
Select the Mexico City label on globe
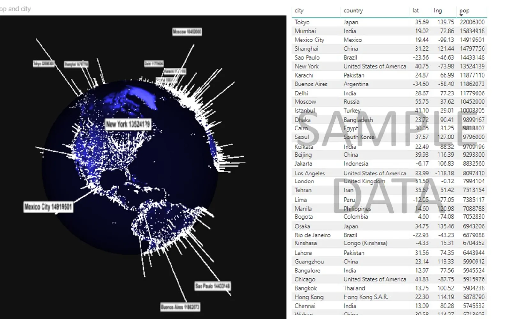[x=48, y=207]
